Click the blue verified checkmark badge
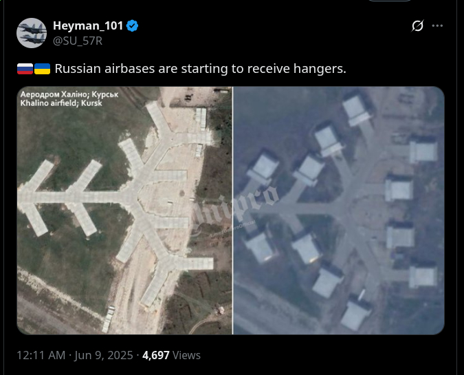464x375 pixels. 132,25
